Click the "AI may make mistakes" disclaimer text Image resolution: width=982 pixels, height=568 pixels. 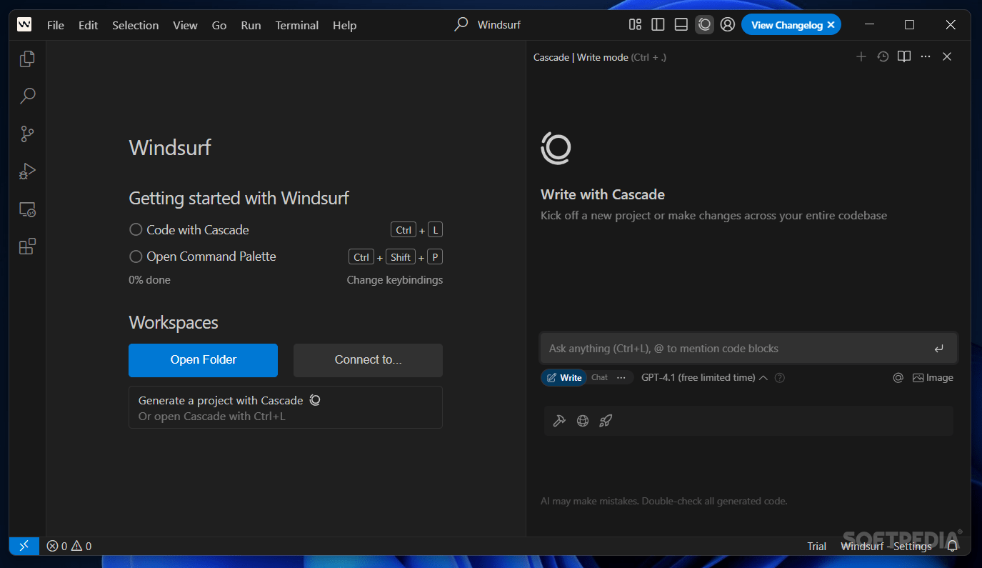point(664,502)
